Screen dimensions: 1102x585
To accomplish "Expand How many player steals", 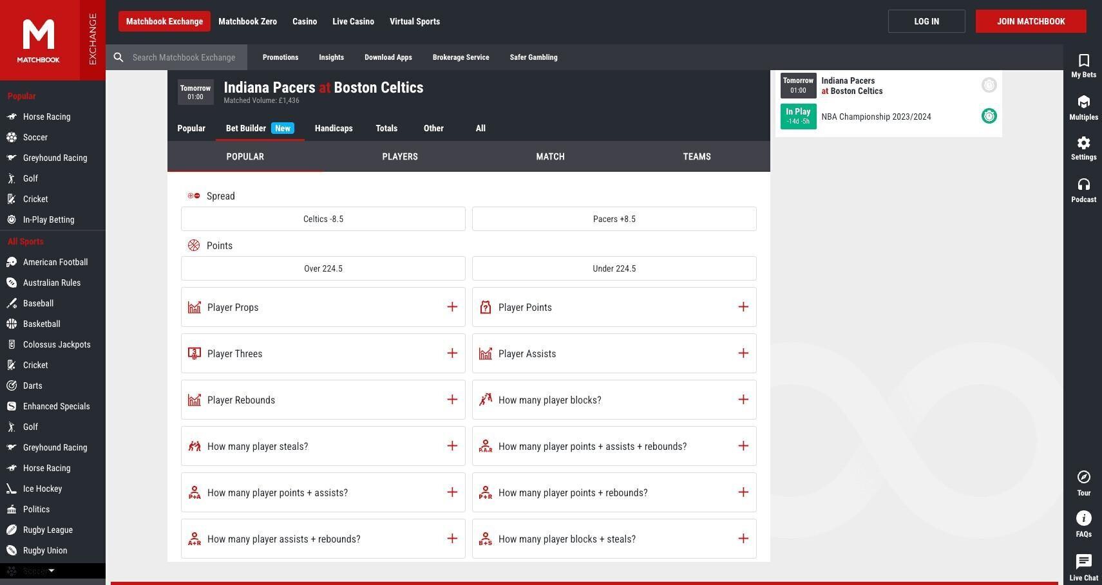I will point(452,446).
